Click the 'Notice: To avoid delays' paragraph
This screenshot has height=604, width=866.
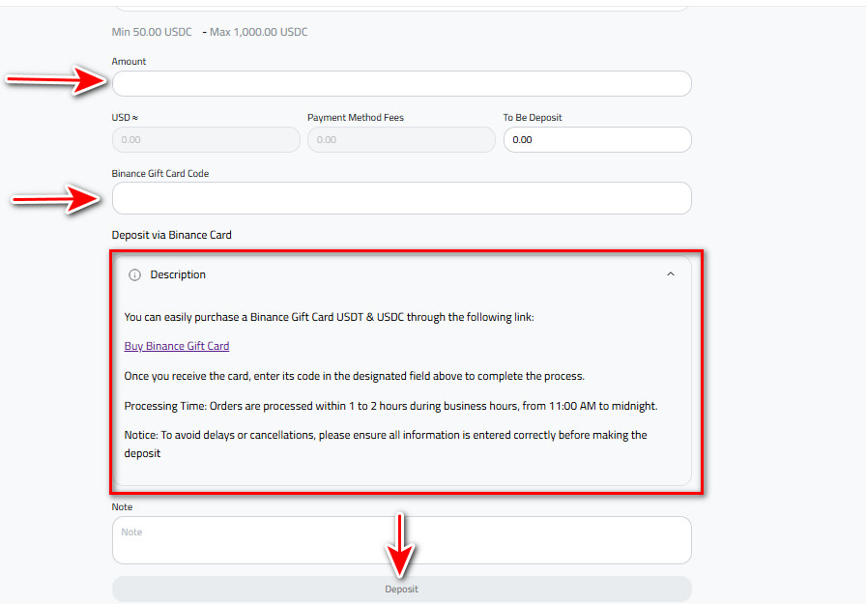pos(386,444)
